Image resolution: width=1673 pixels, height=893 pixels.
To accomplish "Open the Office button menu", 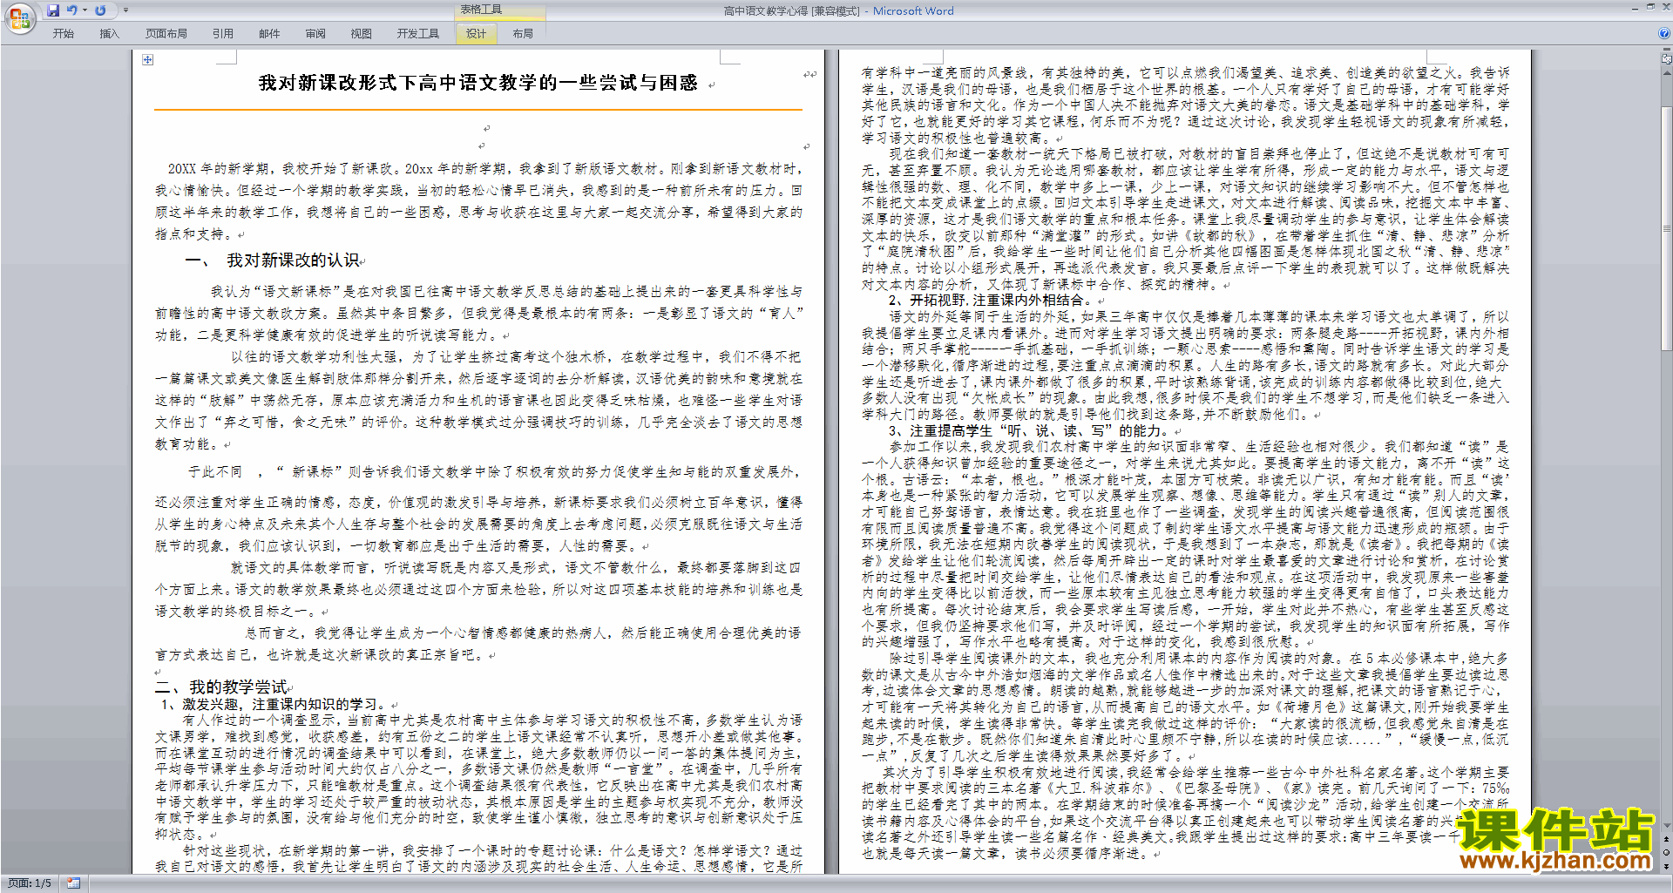I will pyautogui.click(x=19, y=18).
